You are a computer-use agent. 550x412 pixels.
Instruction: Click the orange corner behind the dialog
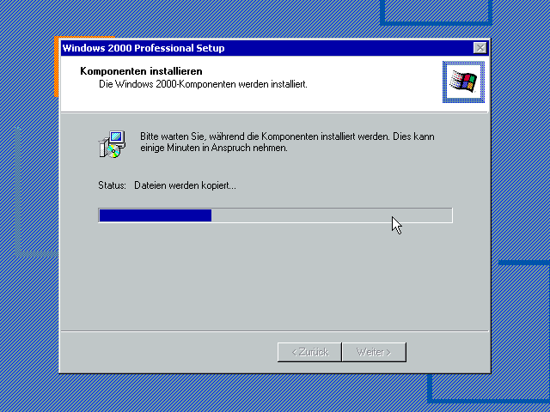(57, 67)
